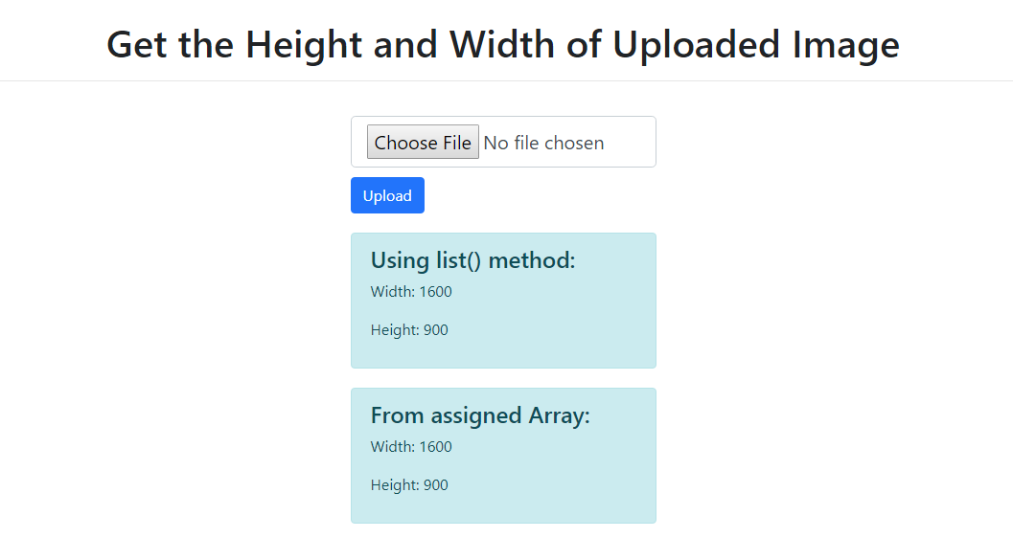
Task: Select Height: 900 in list() method box
Action: pyautogui.click(x=409, y=330)
